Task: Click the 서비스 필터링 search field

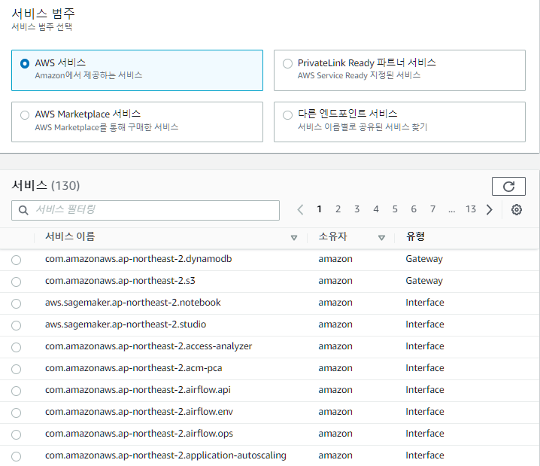Action: [145, 210]
